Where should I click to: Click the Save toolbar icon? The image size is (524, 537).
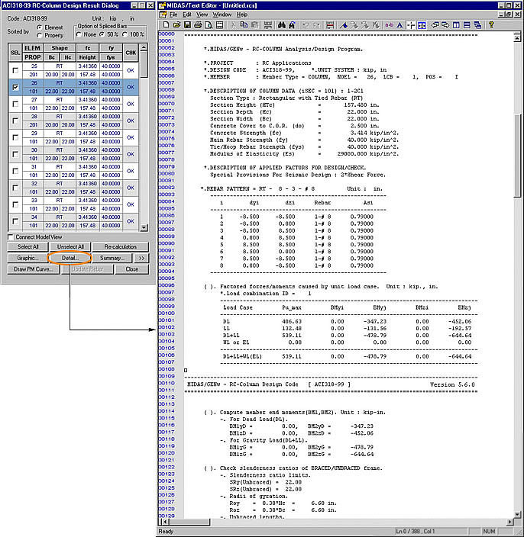click(x=186, y=25)
